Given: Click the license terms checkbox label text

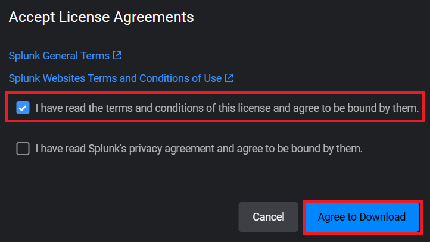Looking at the screenshot, I should 226,108.
